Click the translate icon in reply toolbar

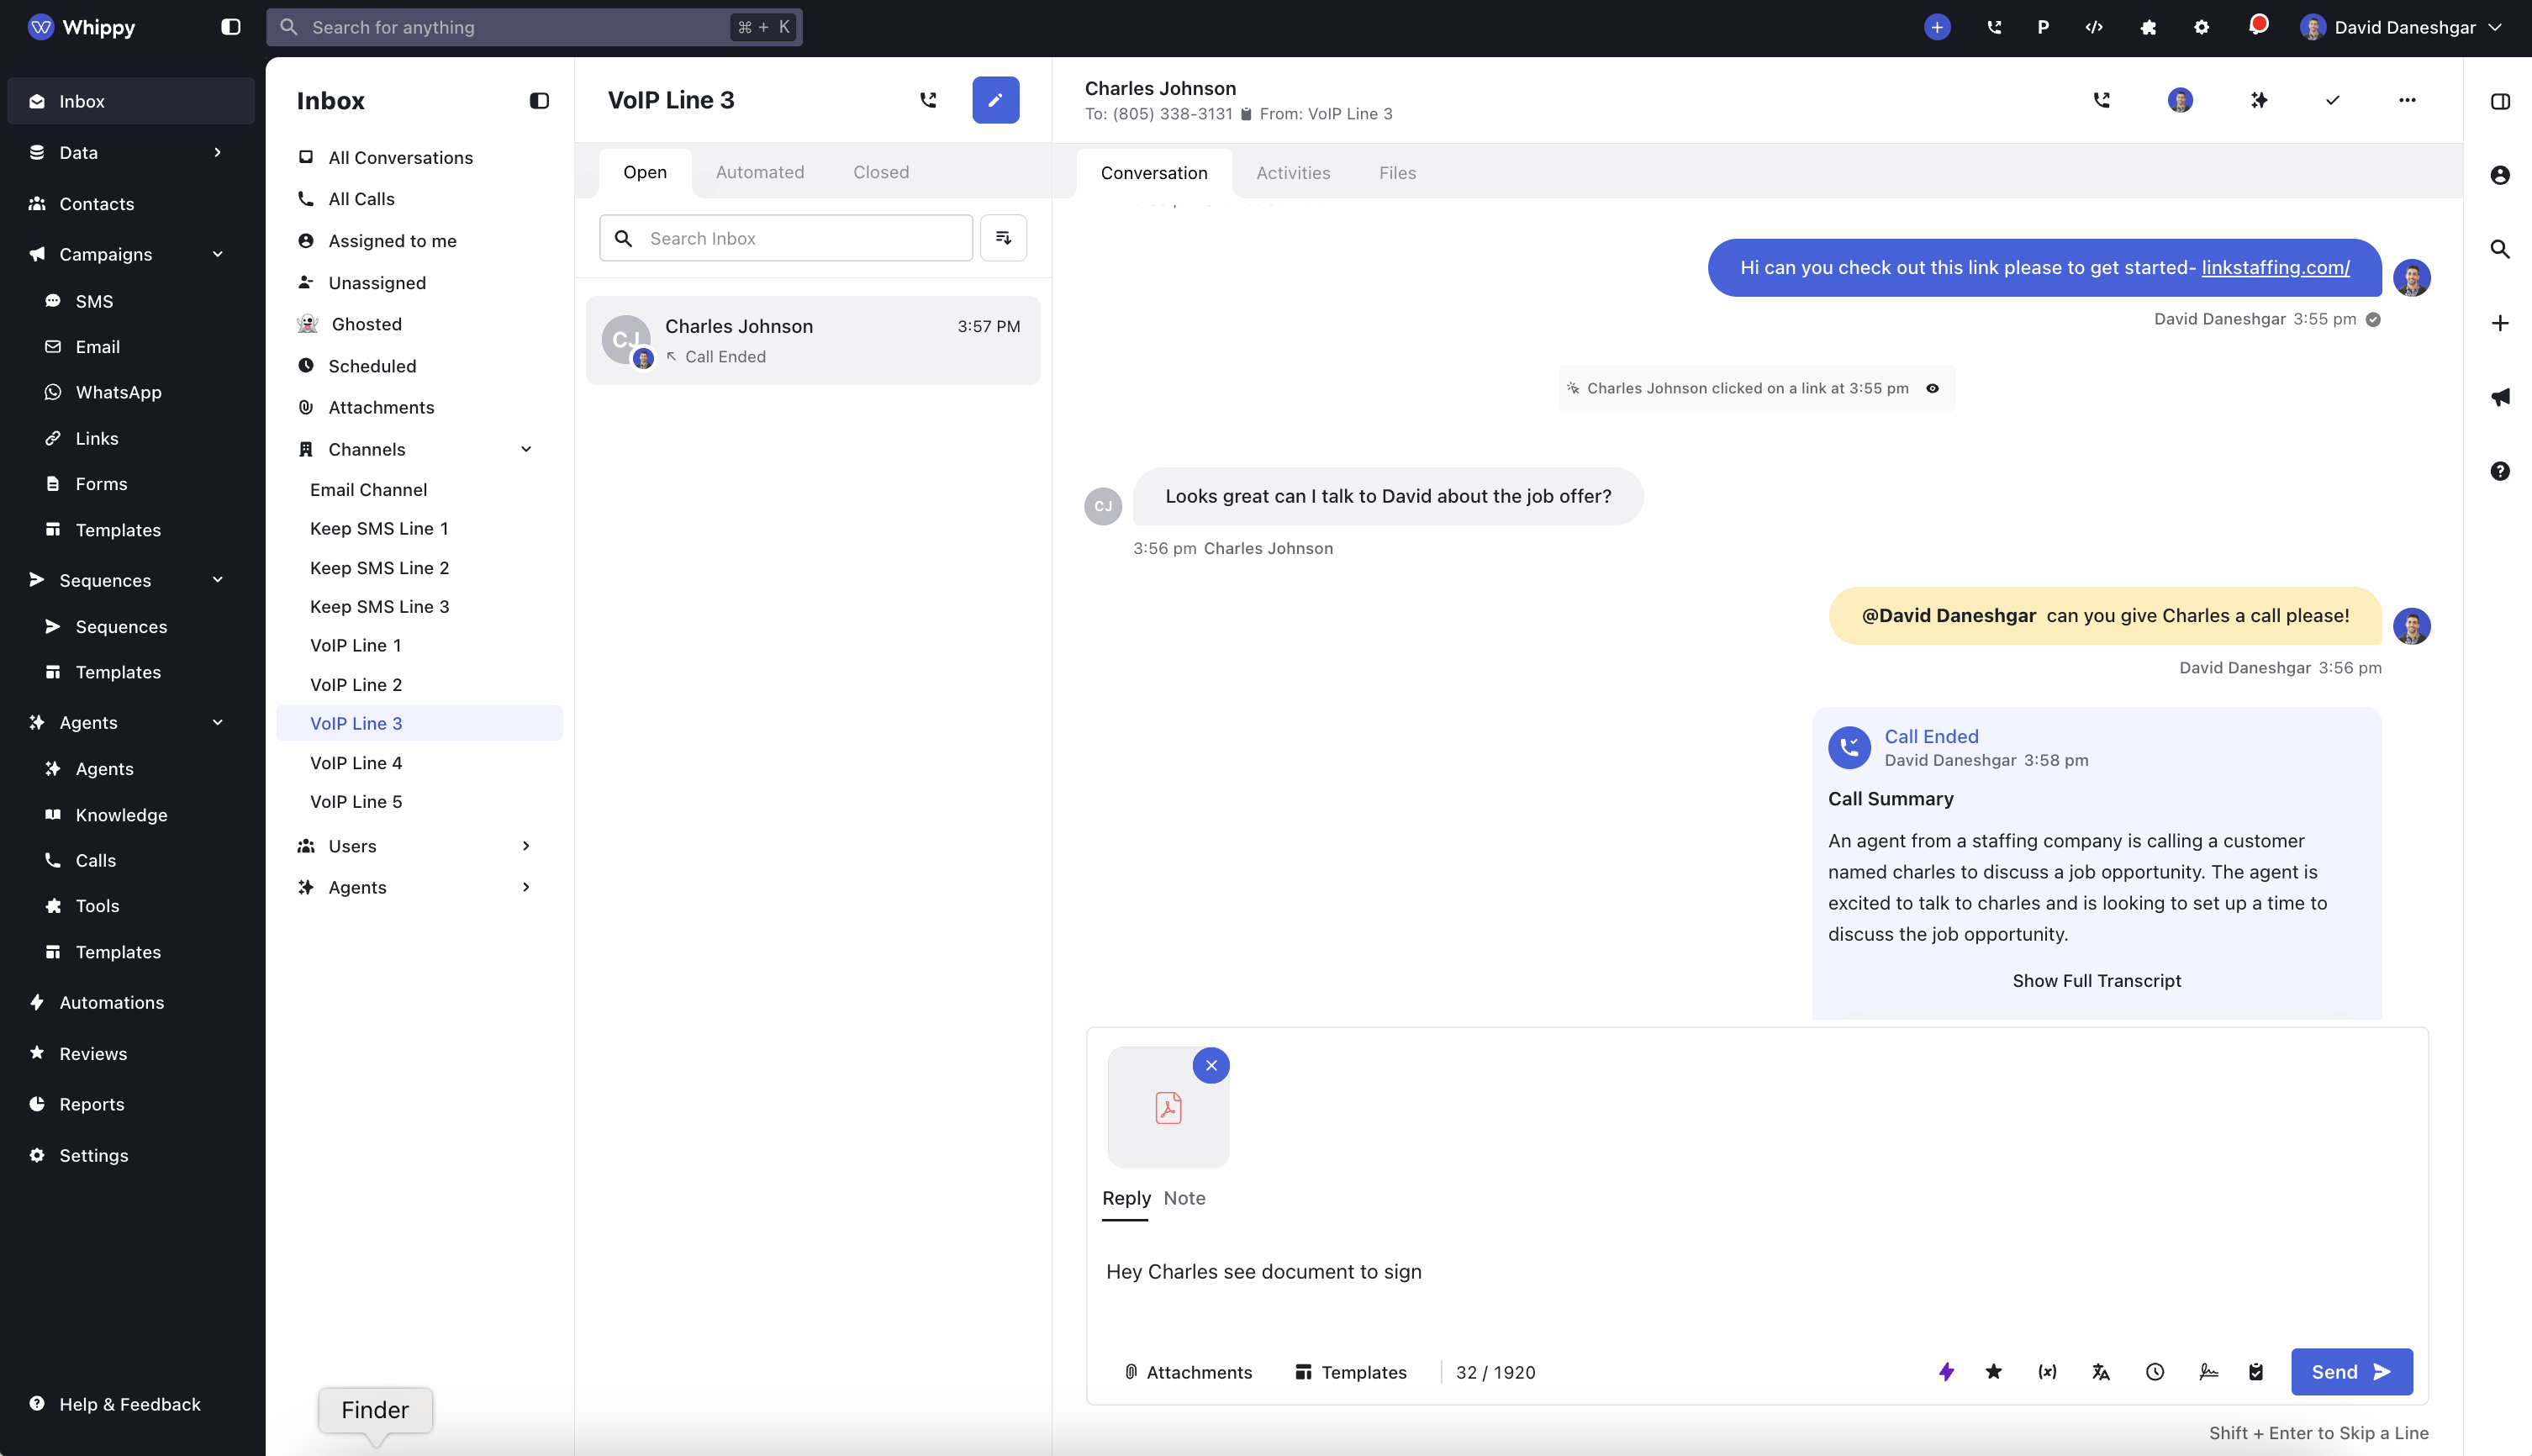click(x=2101, y=1372)
